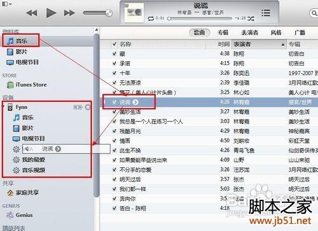Image resolution: width=318 pixels, height=231 pixels.
Task: Click the song playback progress bar
Action: coord(200,18)
